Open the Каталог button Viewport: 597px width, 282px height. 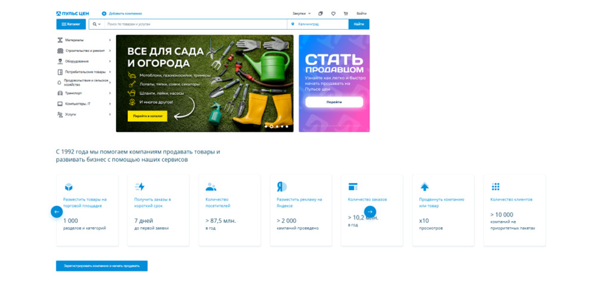click(x=71, y=24)
